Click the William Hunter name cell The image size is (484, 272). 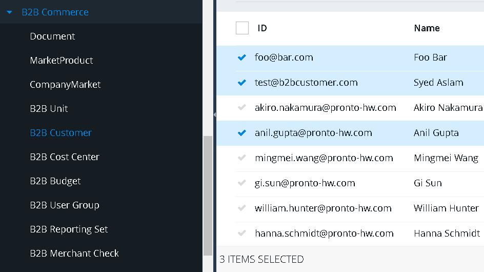point(447,208)
